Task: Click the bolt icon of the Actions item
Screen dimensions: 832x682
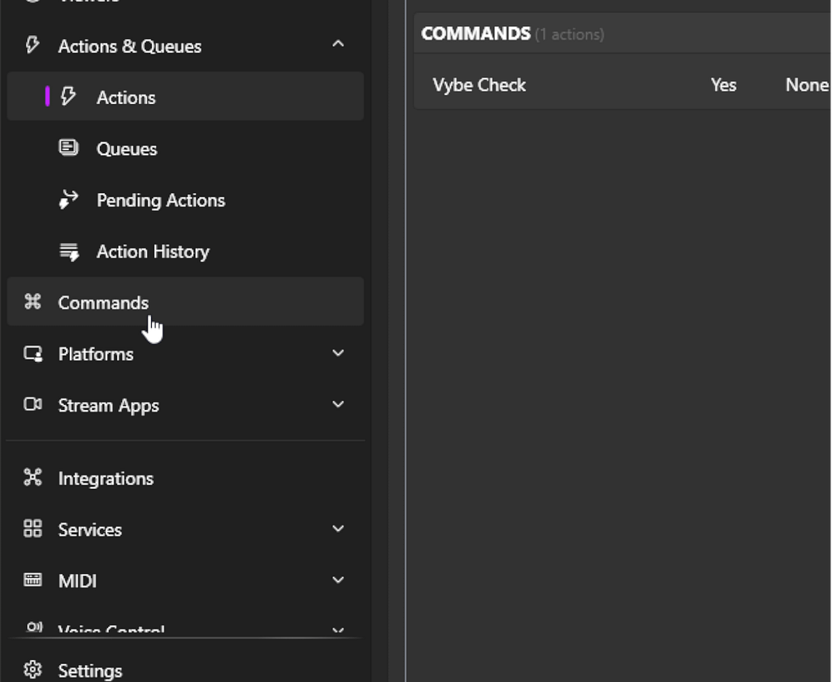Action: 69,97
